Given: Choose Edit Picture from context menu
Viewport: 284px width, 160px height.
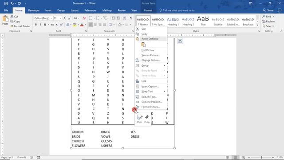Looking at the screenshot, I should coord(151,50).
